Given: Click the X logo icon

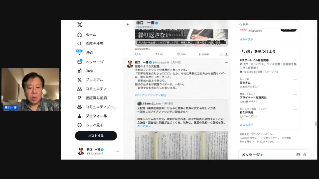Looking at the screenshot, I should pos(80,25).
